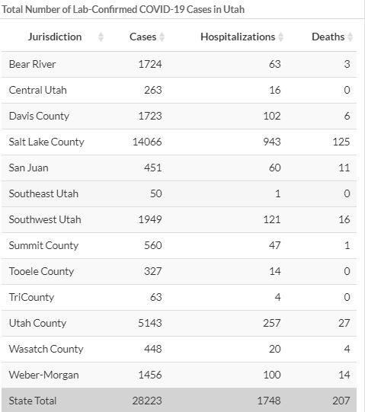This screenshot has width=365, height=412.
Task: Click the Deaths header label
Action: (x=328, y=37)
